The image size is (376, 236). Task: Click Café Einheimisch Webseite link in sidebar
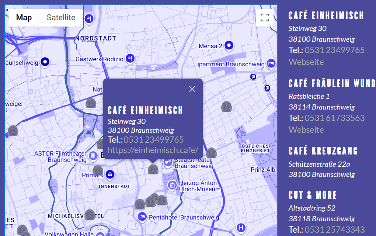pos(306,62)
